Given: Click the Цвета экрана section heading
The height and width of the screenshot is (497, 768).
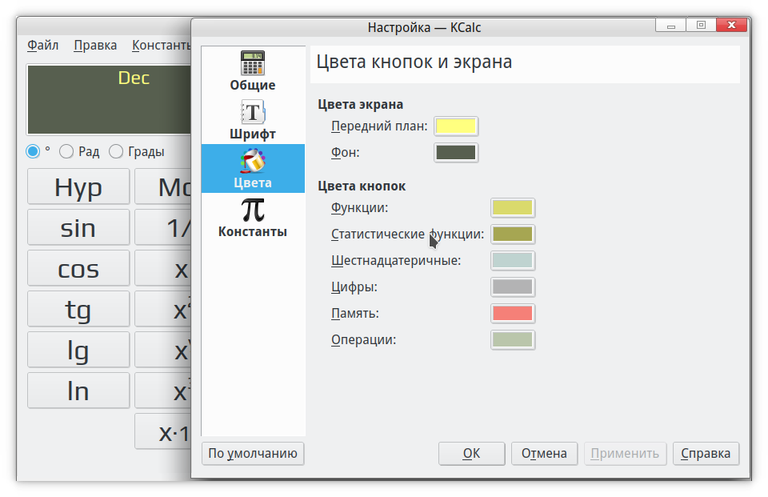Looking at the screenshot, I should click(x=361, y=104).
